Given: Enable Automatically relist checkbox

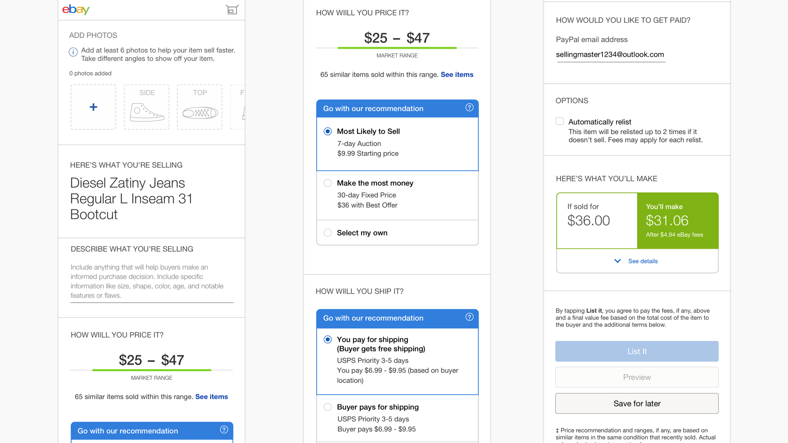Looking at the screenshot, I should (560, 121).
